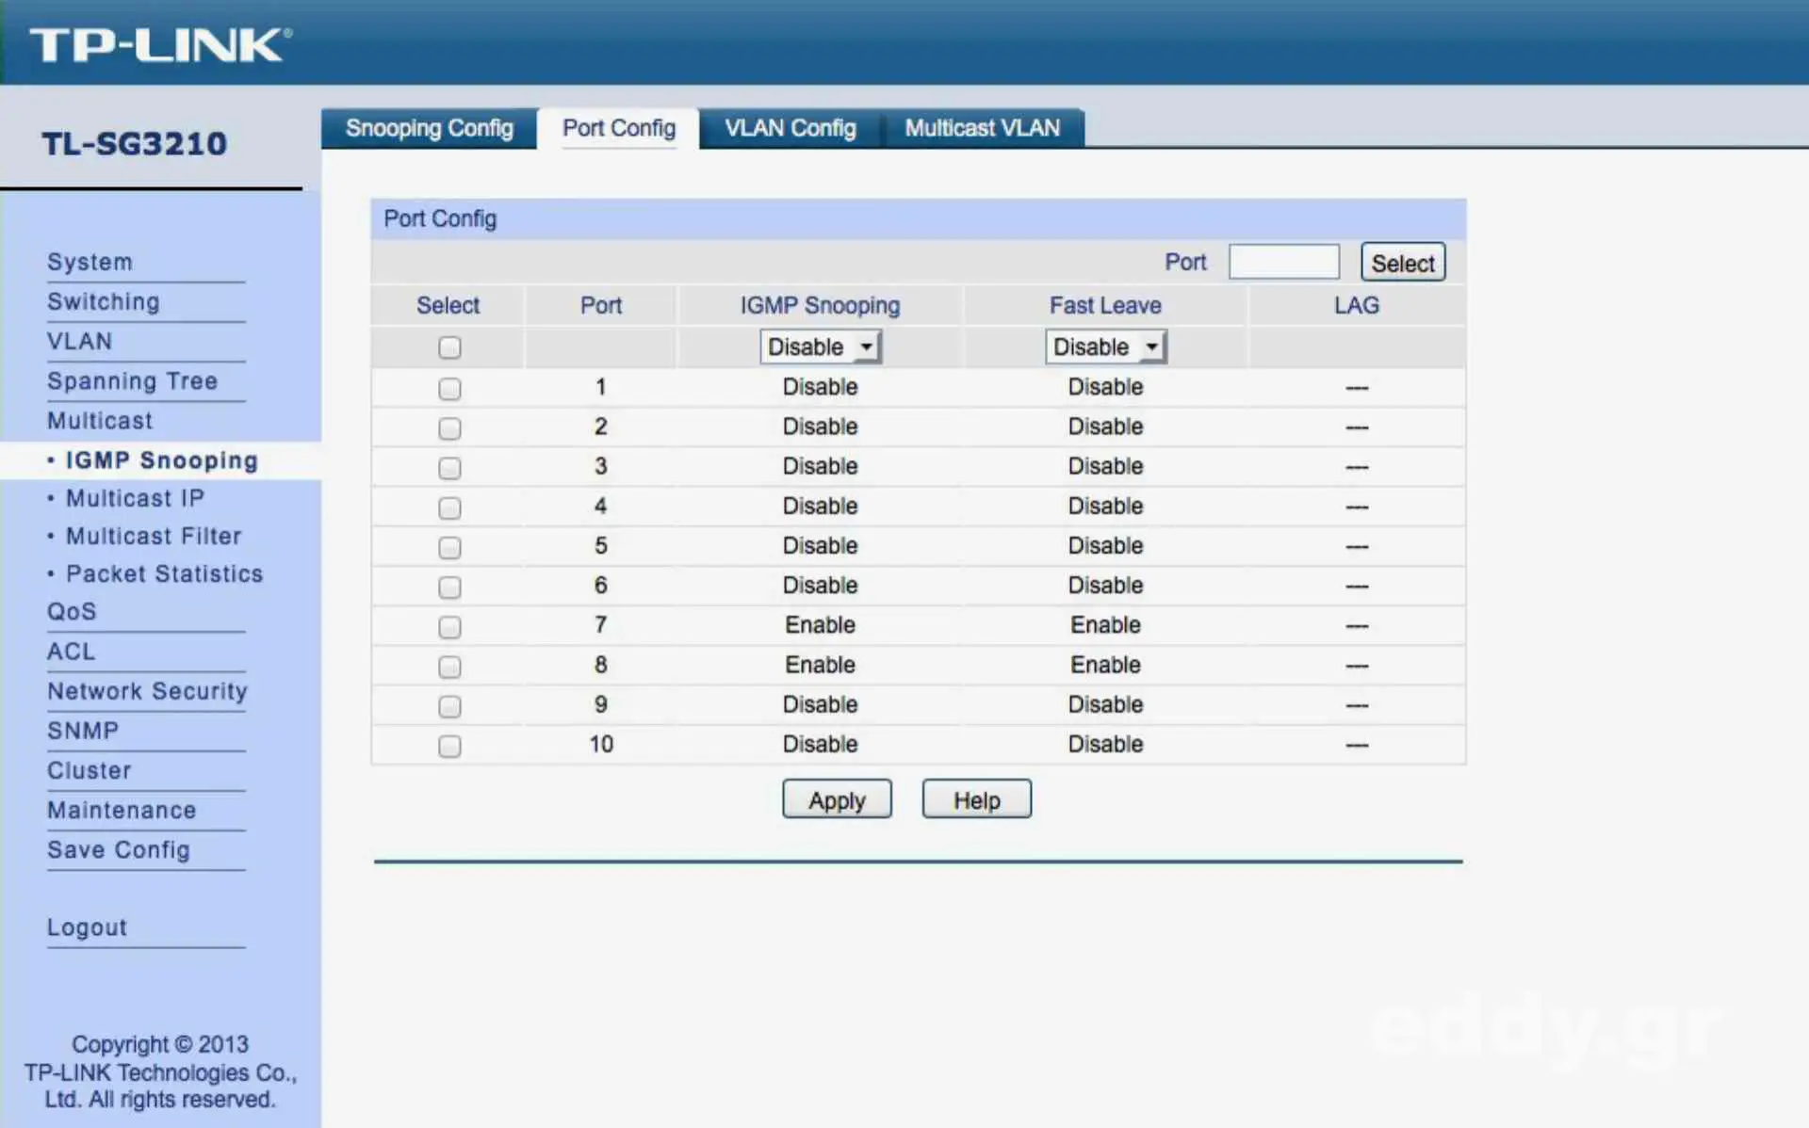
Task: Open the VLAN Config tab
Action: click(x=790, y=128)
